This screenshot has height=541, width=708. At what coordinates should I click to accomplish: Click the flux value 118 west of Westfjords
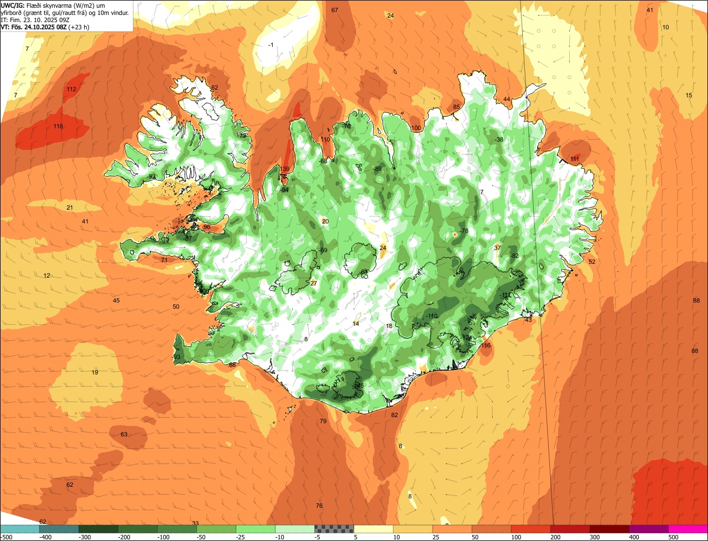58,127
